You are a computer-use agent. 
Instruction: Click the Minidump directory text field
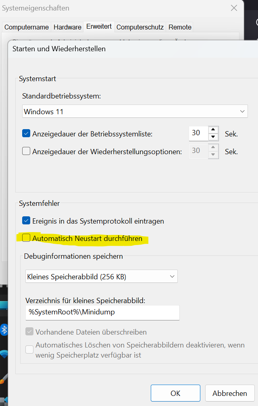click(x=102, y=312)
